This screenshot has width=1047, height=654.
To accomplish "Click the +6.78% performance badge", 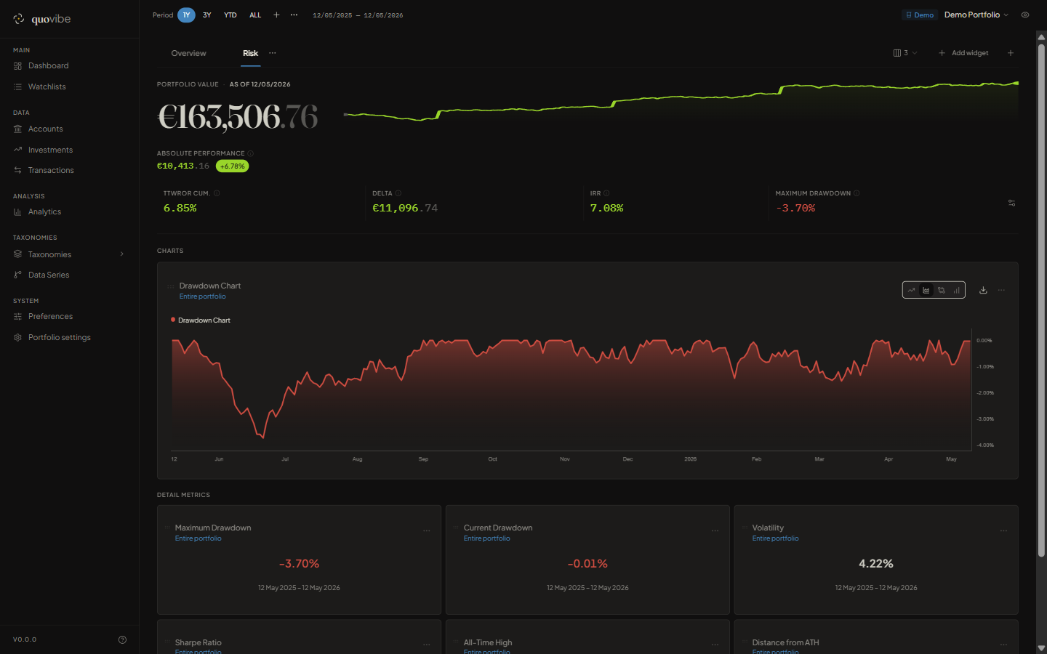I will [x=233, y=166].
